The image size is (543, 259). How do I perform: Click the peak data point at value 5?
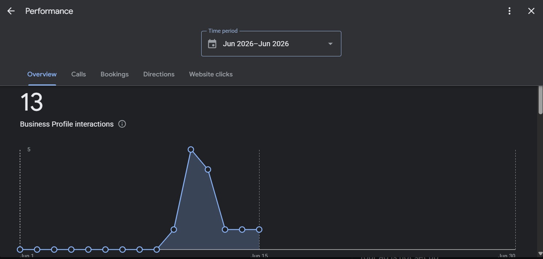191,150
